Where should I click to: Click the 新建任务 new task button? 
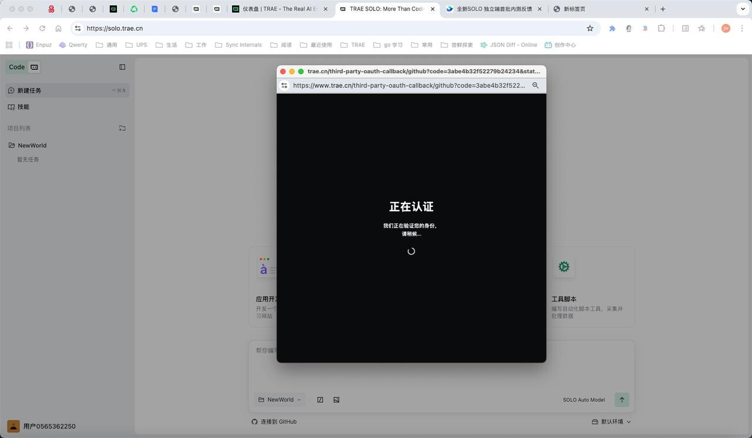[x=29, y=91]
